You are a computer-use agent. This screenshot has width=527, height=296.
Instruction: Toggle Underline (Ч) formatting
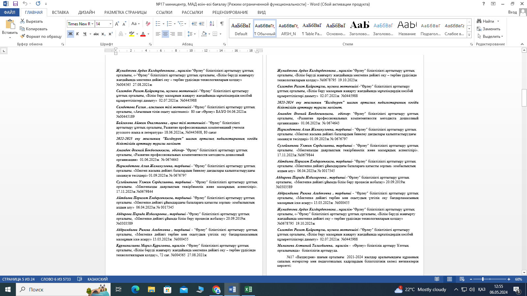(x=85, y=34)
